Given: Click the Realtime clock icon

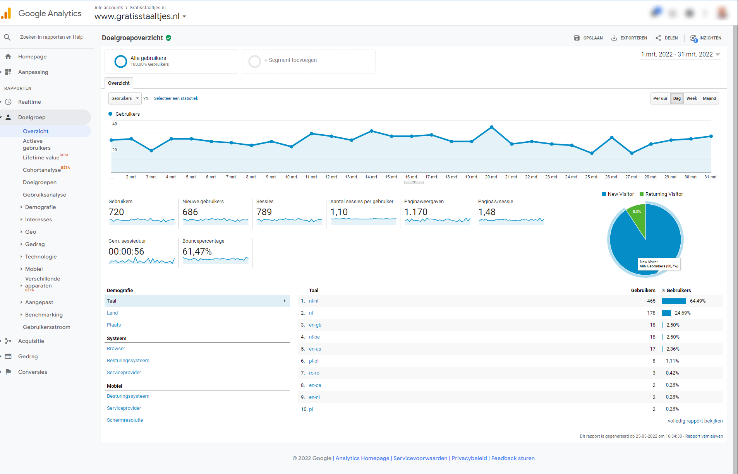Looking at the screenshot, I should tap(8, 102).
